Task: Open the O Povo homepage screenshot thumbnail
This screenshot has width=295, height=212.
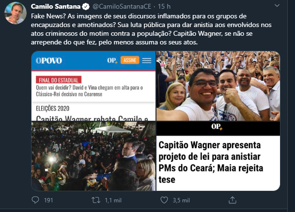Action: (93, 86)
